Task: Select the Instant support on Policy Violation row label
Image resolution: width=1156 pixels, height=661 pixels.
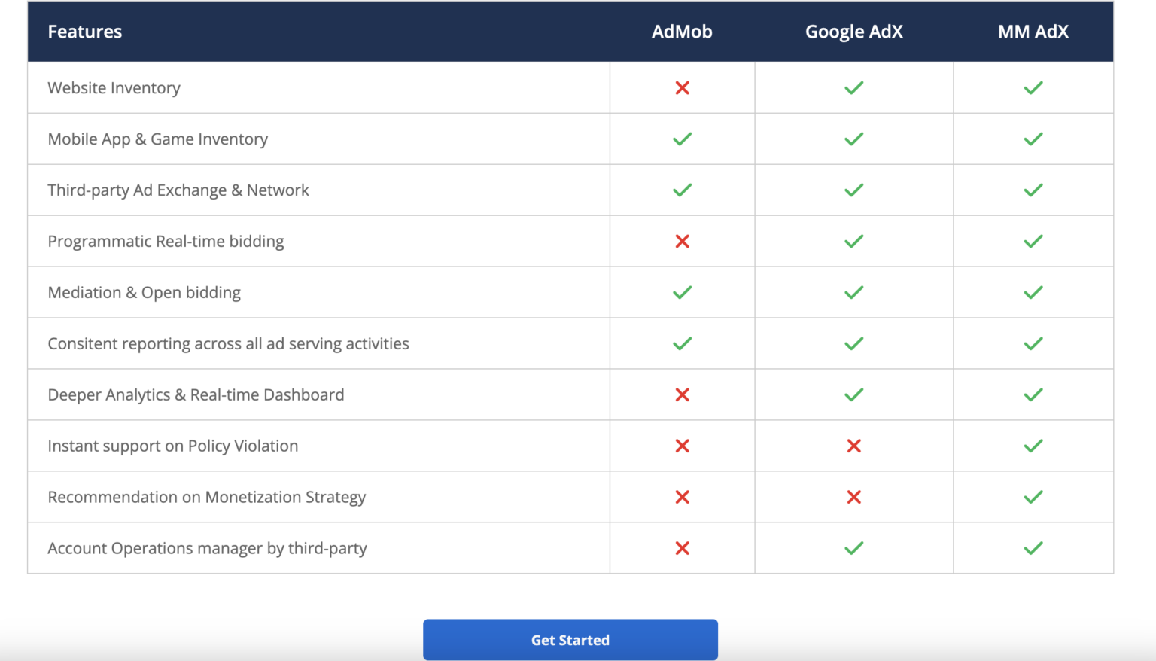Action: coord(172,446)
